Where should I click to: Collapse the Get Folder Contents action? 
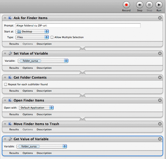point(5,78)
